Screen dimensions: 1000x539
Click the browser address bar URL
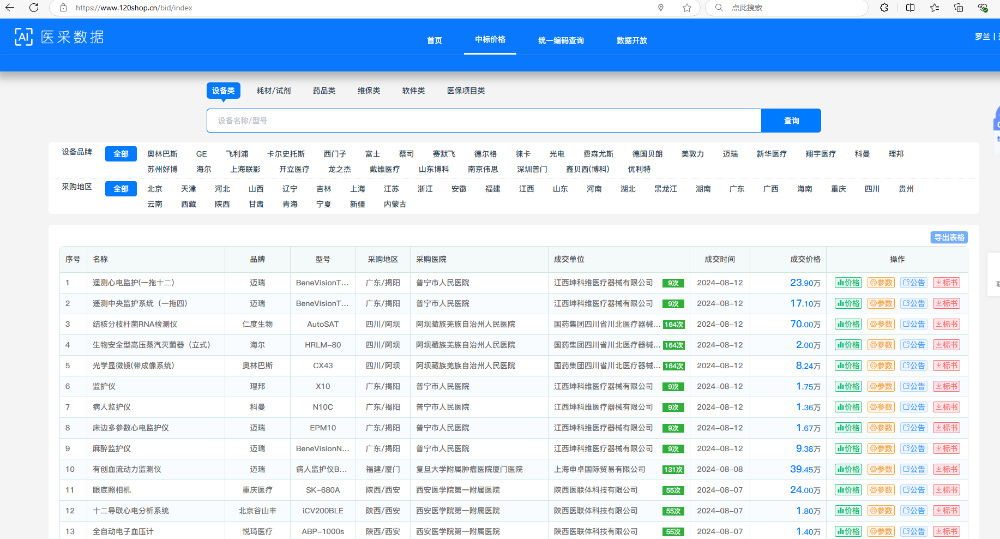tap(134, 8)
